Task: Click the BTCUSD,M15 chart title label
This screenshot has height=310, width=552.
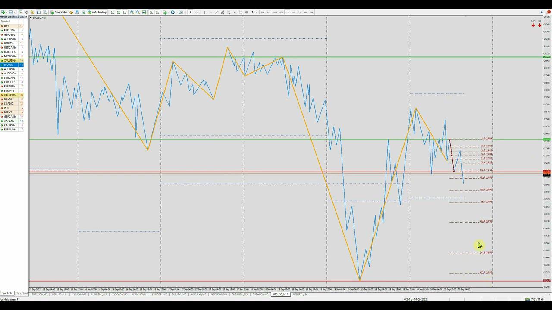Action: (39, 17)
